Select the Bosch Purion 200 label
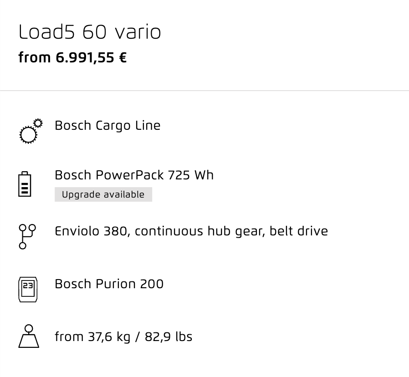This screenshot has height=377, width=409. [x=109, y=284]
